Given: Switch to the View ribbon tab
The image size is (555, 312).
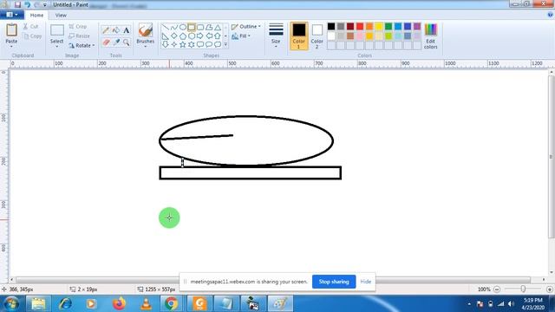Looking at the screenshot, I should pos(61,16).
